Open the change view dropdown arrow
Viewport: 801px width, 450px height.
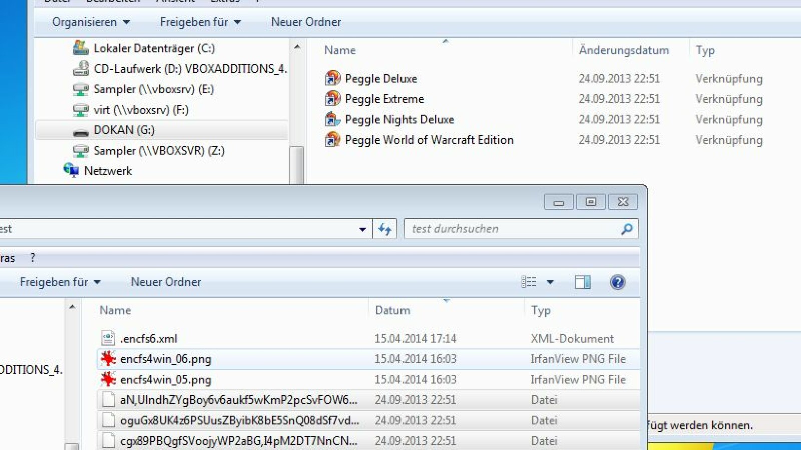(x=551, y=282)
